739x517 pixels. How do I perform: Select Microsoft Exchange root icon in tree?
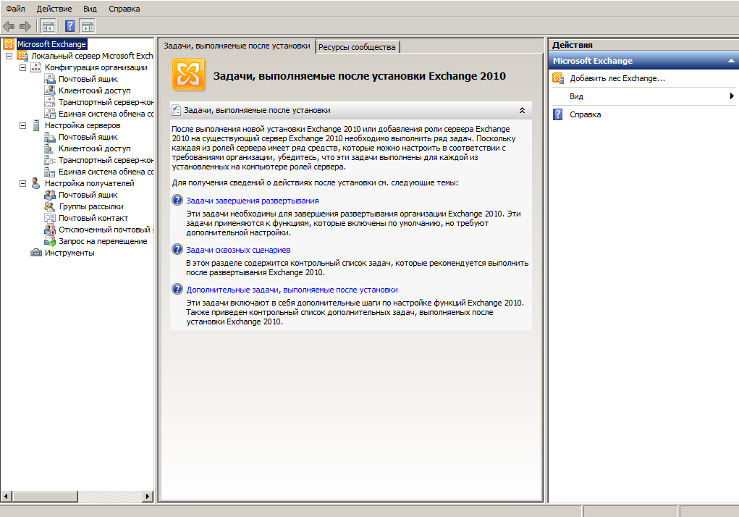tap(9, 44)
